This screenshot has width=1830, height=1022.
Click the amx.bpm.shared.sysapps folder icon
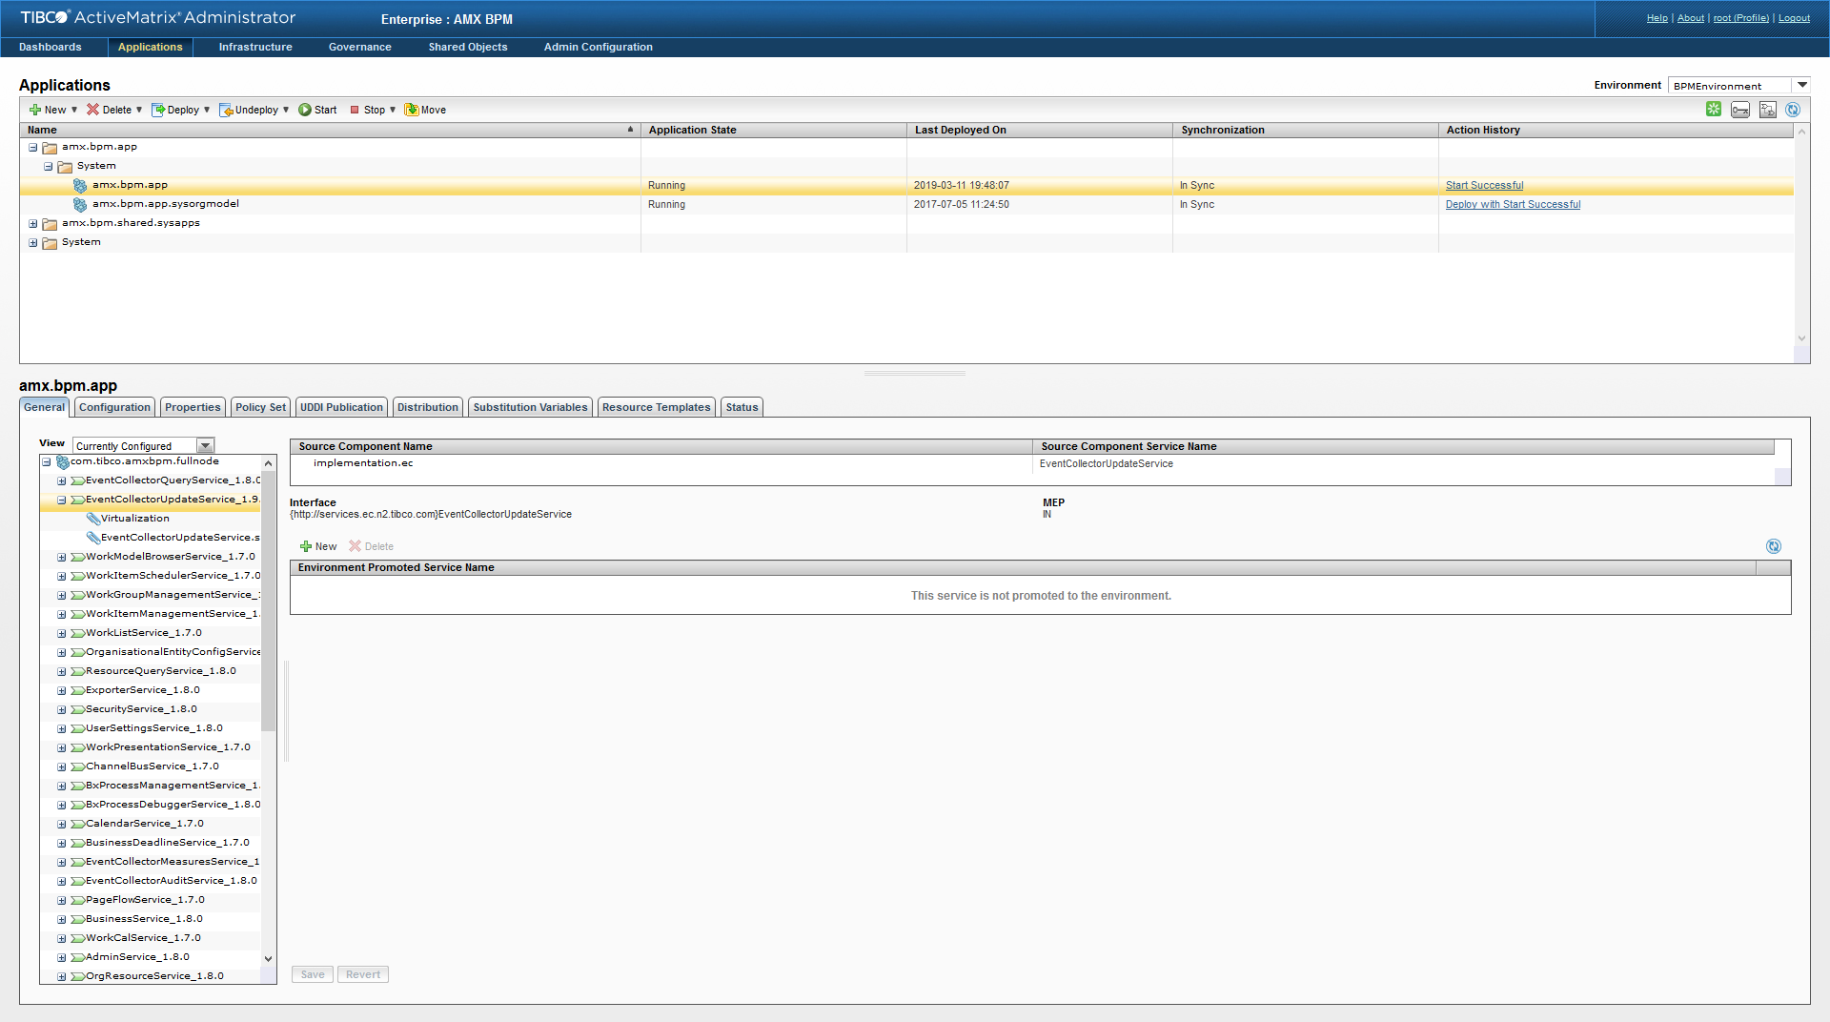[x=50, y=224]
